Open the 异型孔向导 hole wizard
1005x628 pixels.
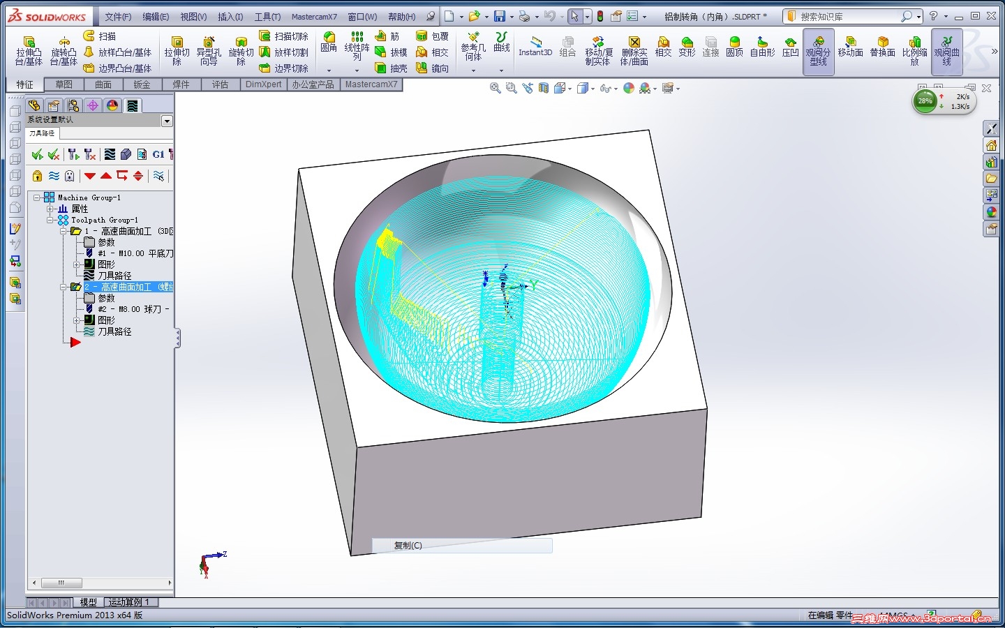coord(209,52)
